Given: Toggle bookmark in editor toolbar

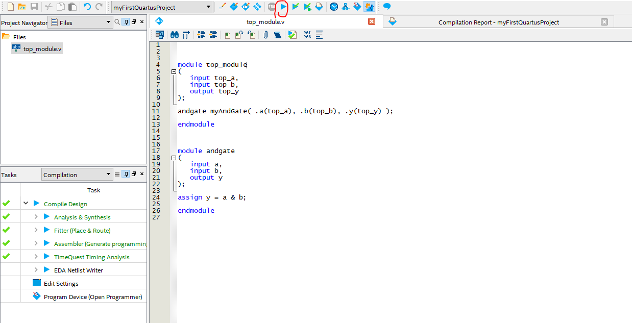Looking at the screenshot, I should 228,35.
